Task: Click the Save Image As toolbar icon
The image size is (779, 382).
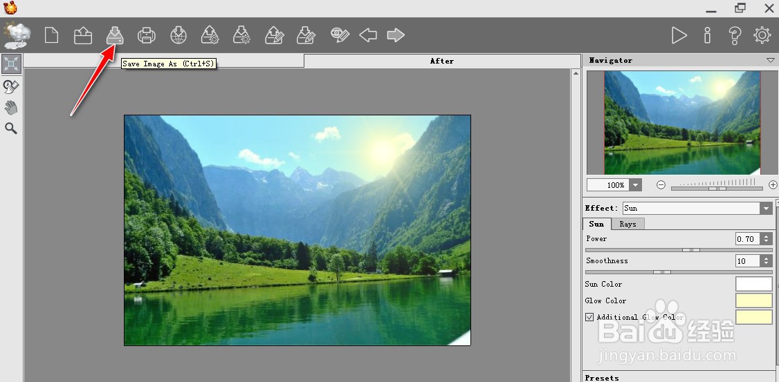Action: 115,36
